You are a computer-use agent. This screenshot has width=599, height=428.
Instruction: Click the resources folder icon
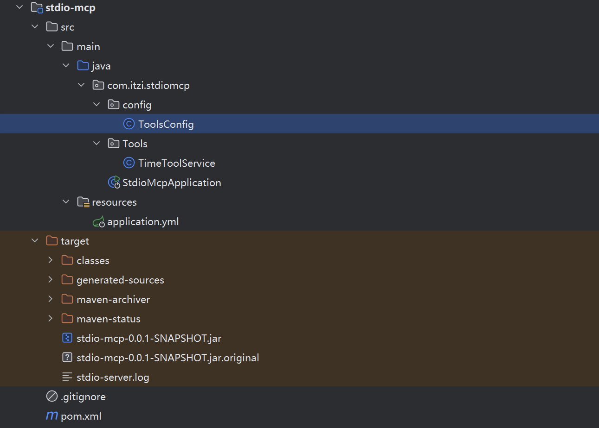[83, 202]
